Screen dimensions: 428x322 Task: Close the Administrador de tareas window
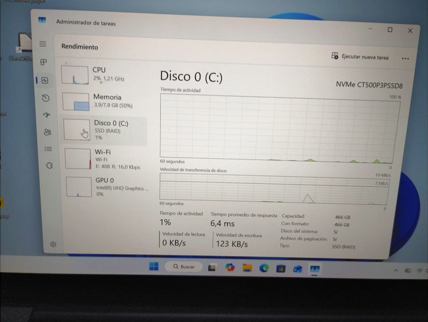tap(410, 30)
